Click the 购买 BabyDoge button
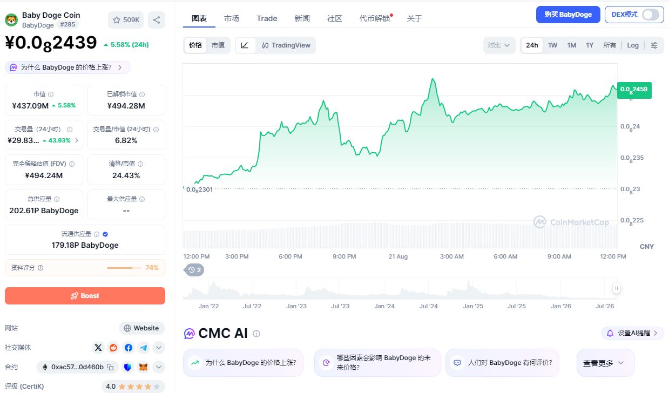 568,15
